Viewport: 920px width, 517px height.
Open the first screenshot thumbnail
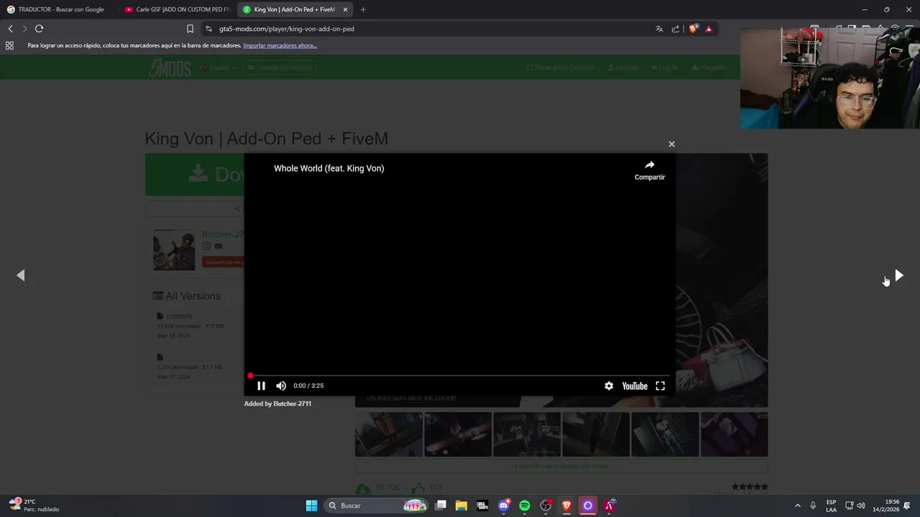pos(389,434)
